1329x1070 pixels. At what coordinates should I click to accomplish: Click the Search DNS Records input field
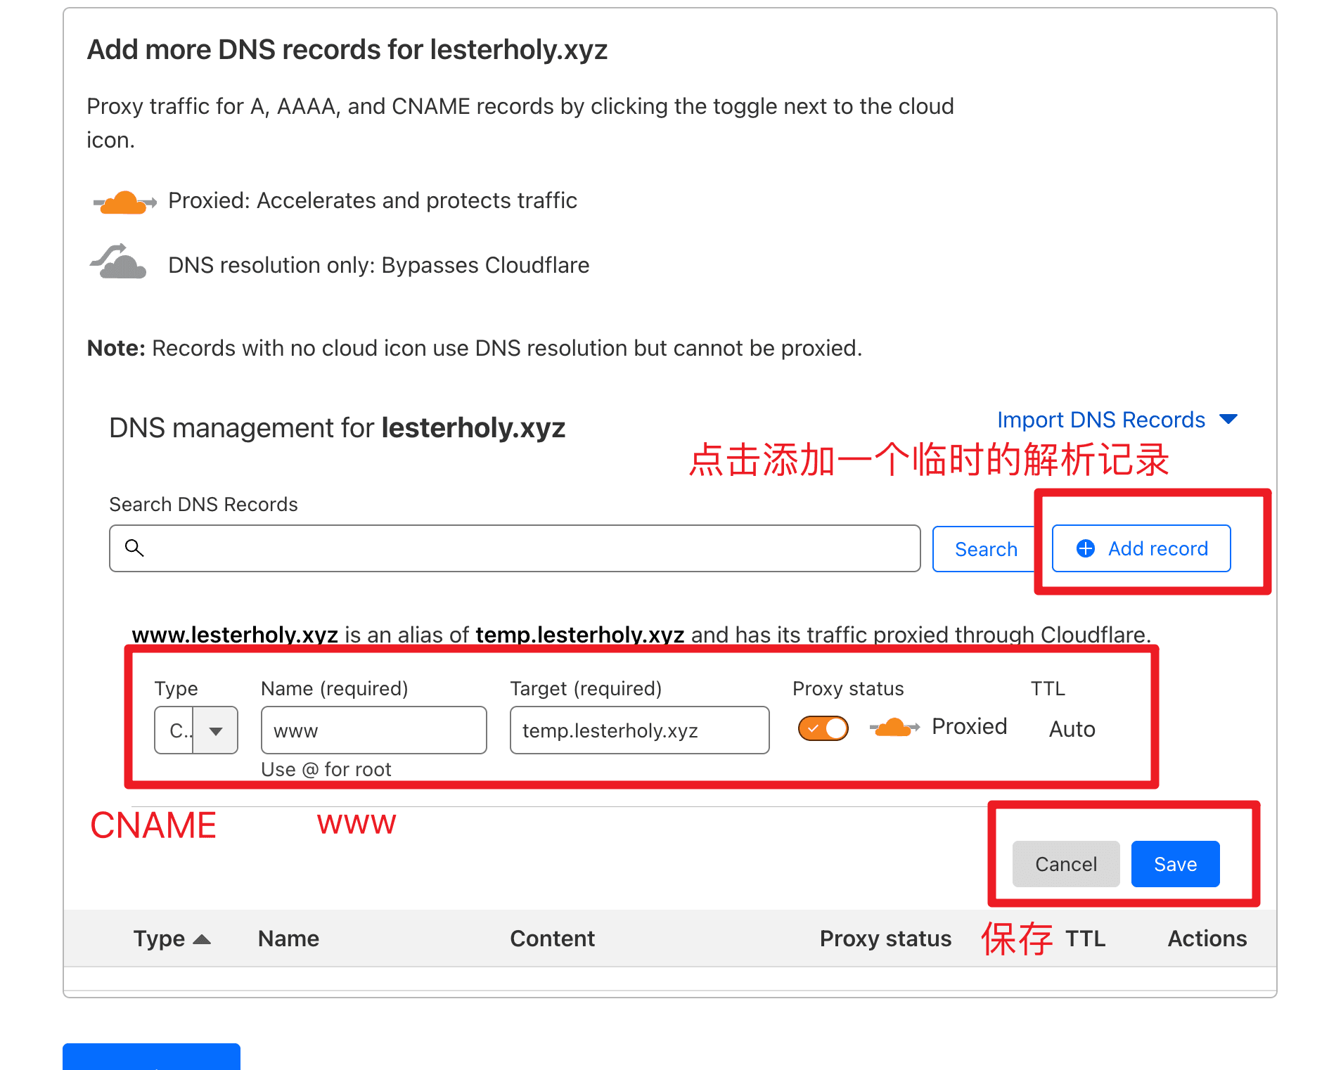pos(515,548)
